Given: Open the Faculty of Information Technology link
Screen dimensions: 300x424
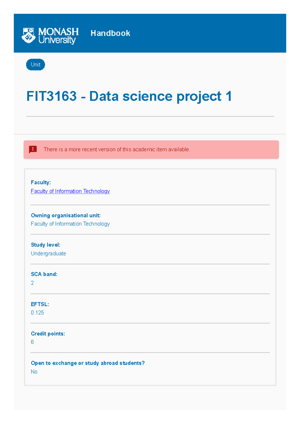Looking at the screenshot, I should 70,191.
